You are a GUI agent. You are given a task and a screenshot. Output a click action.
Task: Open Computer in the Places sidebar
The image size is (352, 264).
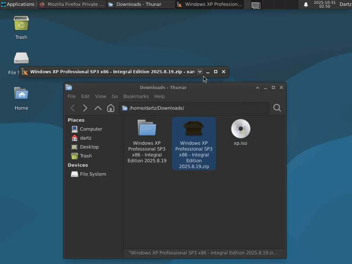[x=87, y=129]
